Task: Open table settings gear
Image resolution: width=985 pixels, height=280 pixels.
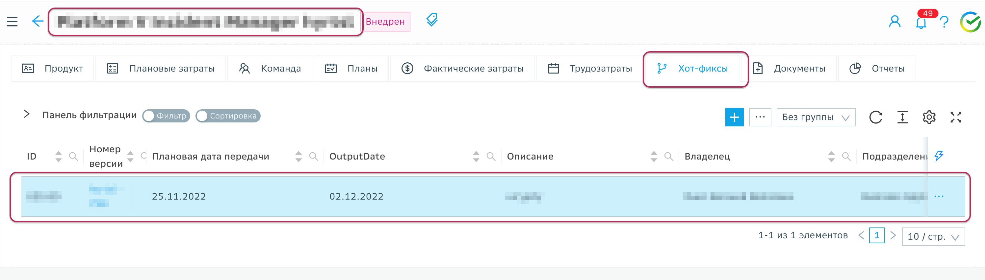Action: (x=929, y=117)
